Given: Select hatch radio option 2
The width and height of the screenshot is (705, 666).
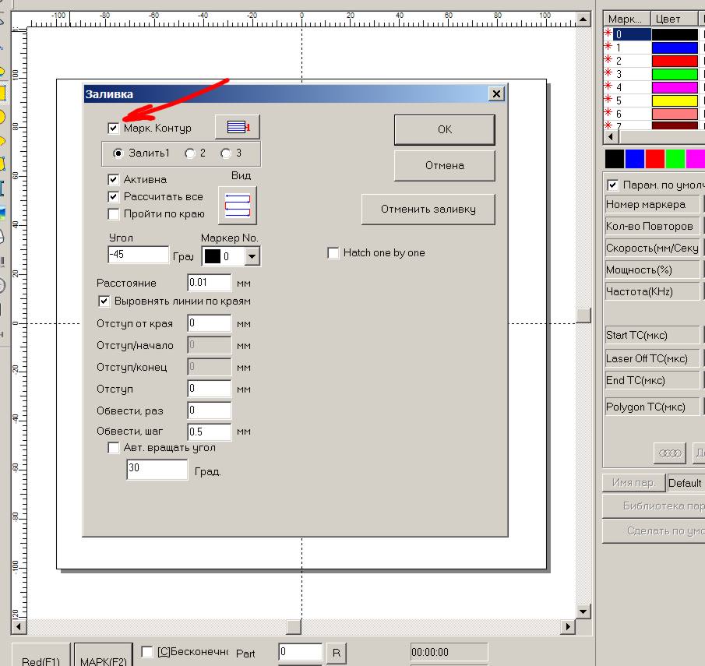Looking at the screenshot, I should point(189,153).
